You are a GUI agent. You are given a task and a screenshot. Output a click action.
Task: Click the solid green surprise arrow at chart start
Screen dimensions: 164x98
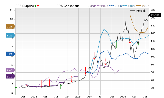[16, 90]
